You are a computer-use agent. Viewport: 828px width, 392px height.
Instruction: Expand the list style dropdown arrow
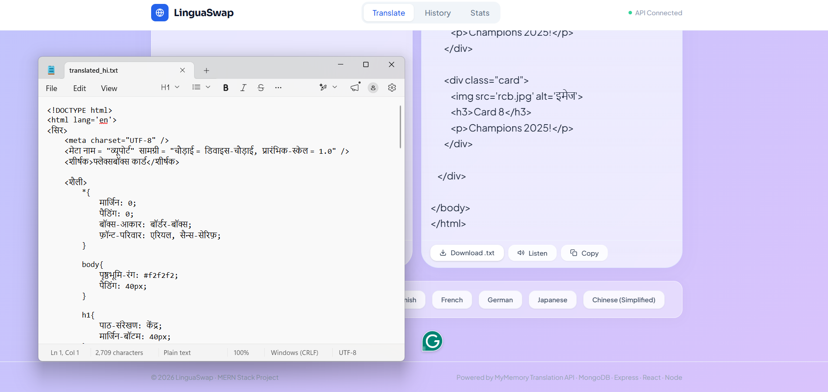tap(208, 88)
